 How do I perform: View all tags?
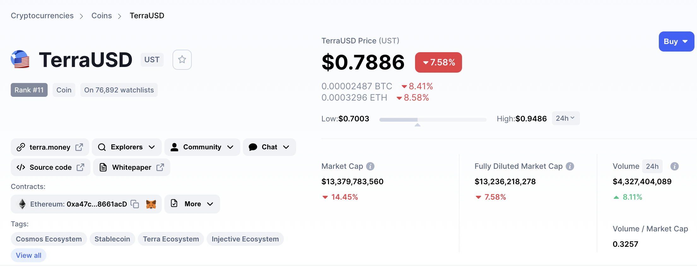click(28, 255)
